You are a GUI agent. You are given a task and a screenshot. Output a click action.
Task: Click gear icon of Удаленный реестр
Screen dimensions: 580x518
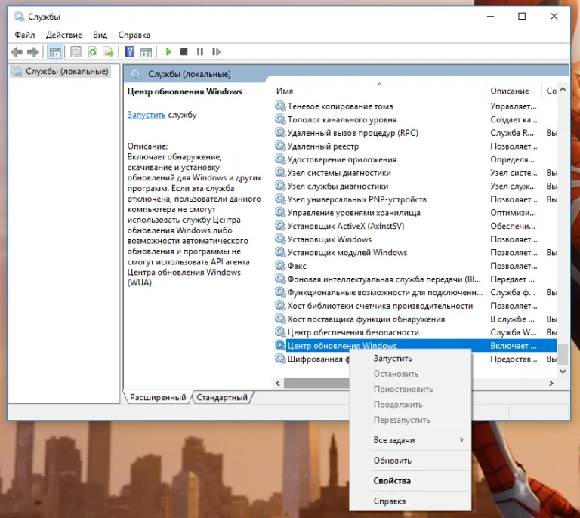point(280,146)
